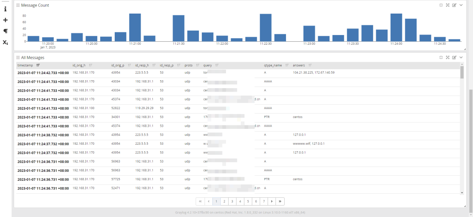473x217 pixels.
Task: Click the Message Count widget drag handle icon
Action: [18, 5]
